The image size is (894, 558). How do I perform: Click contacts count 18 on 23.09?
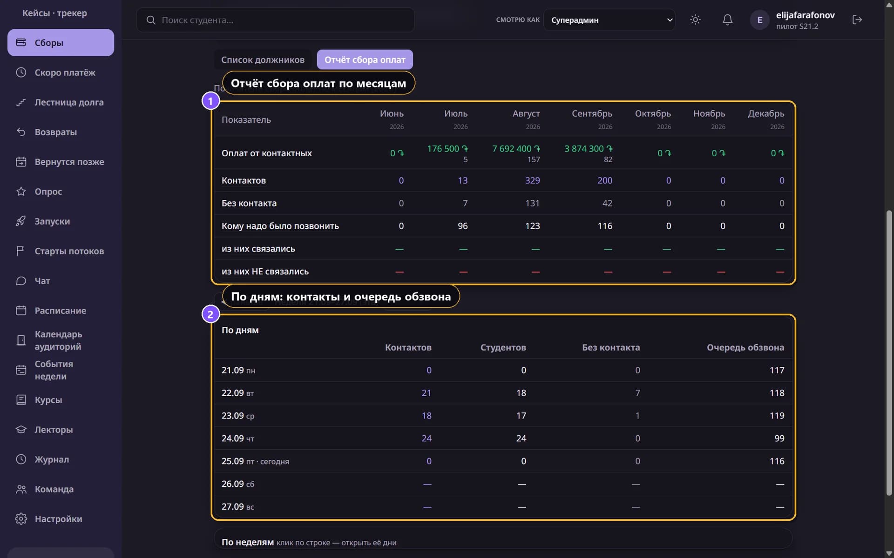point(426,416)
